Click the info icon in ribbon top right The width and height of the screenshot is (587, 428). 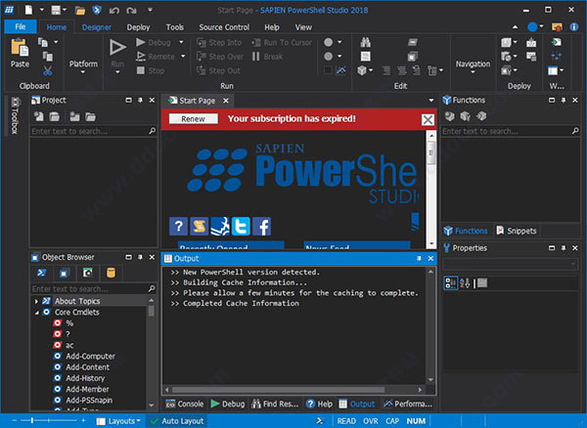[x=574, y=27]
